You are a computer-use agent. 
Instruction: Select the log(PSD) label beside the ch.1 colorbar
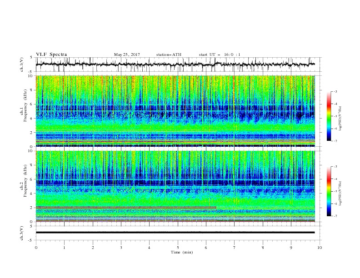[x=340, y=119]
